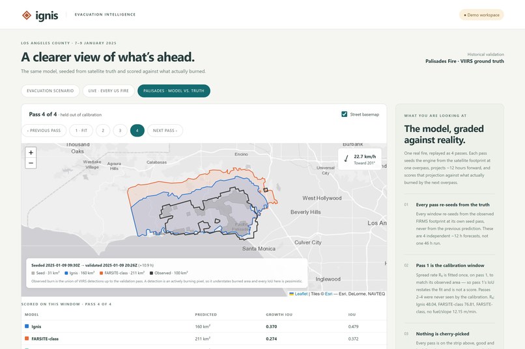The height and width of the screenshot is (349, 525).
Task: Click the Beverly Hills map label
Action: pyautogui.click(x=305, y=212)
